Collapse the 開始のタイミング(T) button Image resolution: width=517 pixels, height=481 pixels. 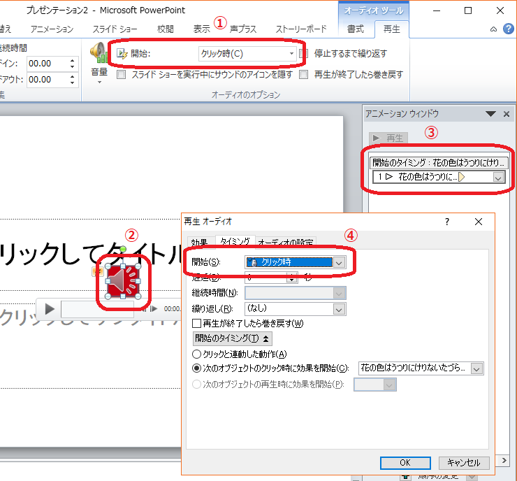233,338
